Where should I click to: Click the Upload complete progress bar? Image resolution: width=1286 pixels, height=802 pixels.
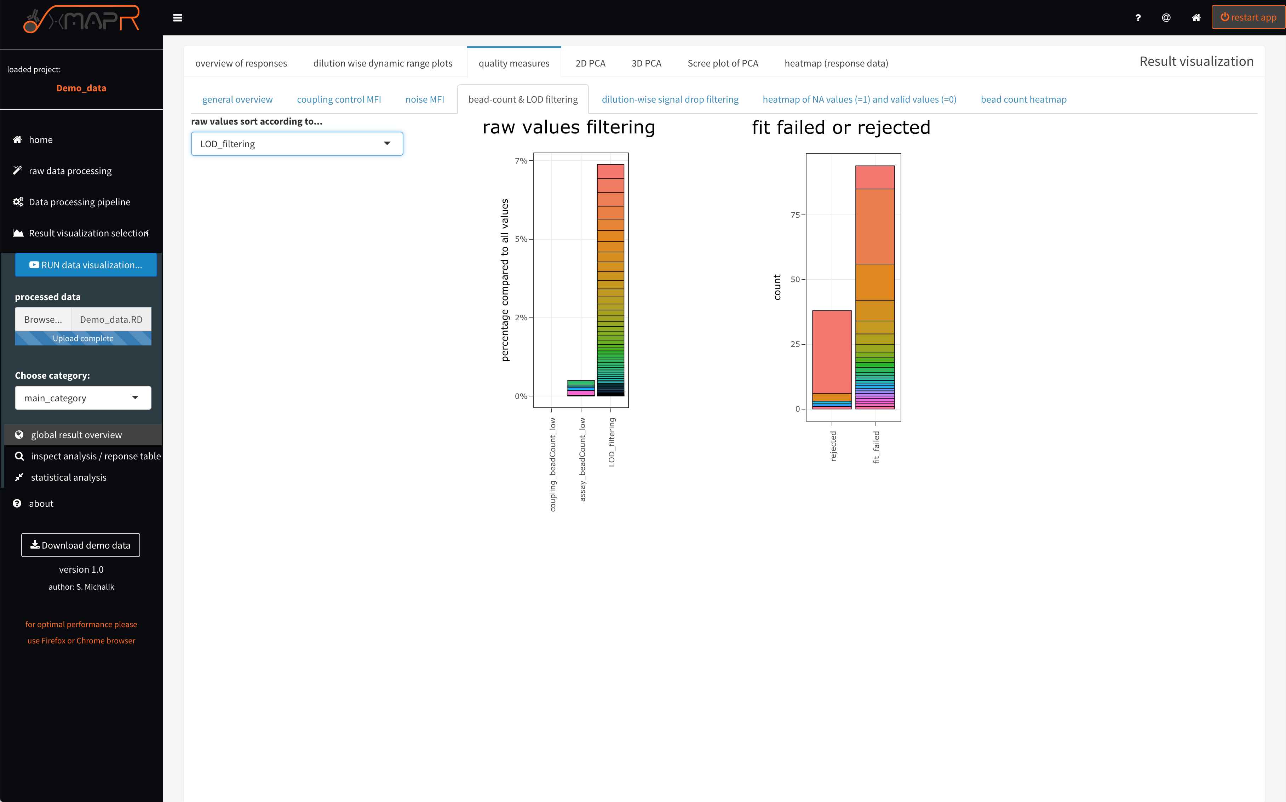pos(83,338)
